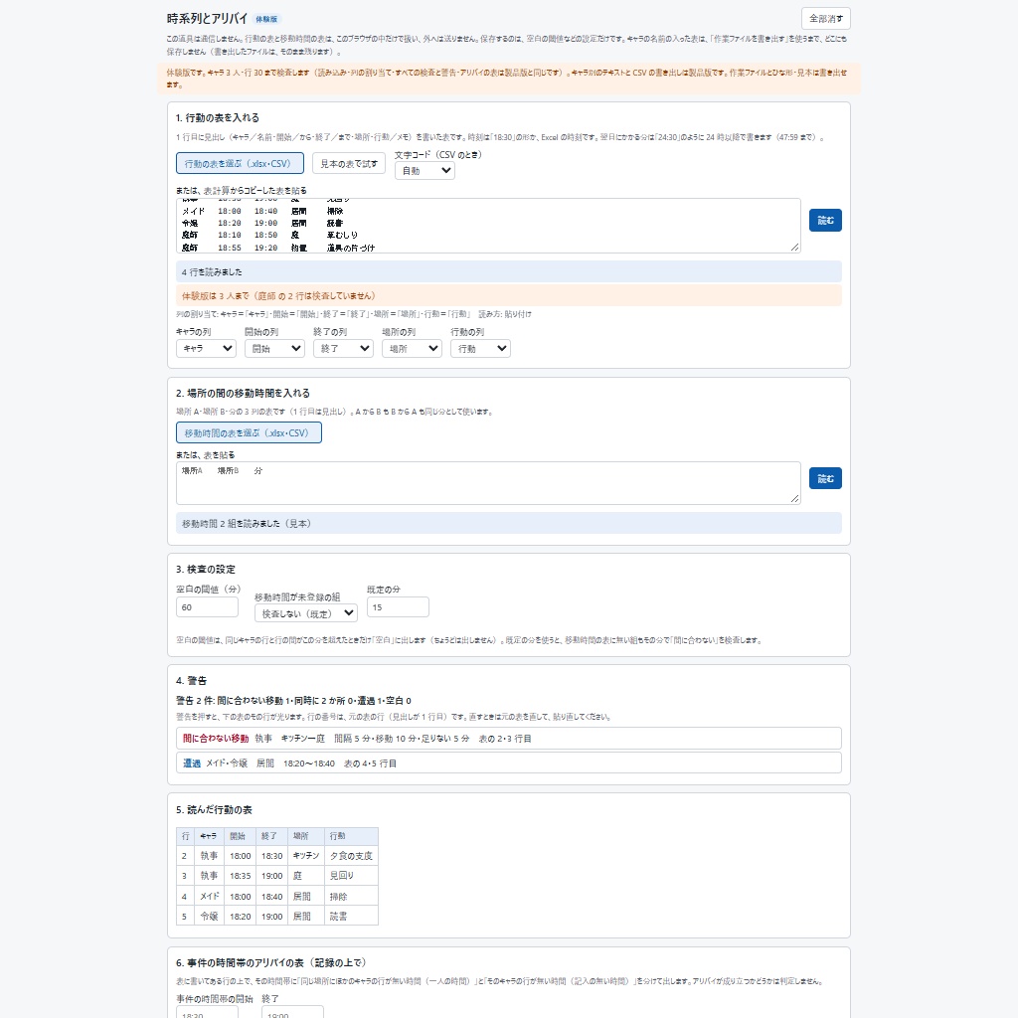
Task: Open the 開始の列 column dropdown
Action: 274,349
